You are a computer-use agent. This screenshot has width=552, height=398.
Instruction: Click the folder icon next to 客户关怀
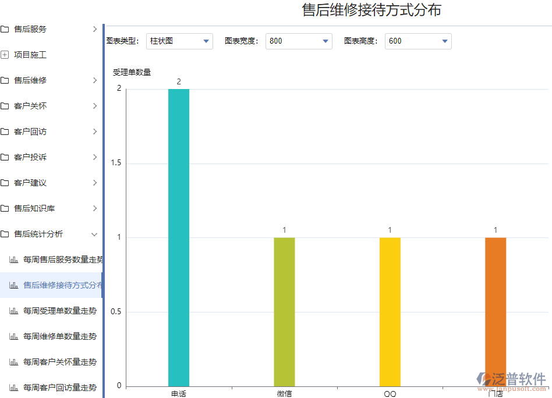click(6, 106)
